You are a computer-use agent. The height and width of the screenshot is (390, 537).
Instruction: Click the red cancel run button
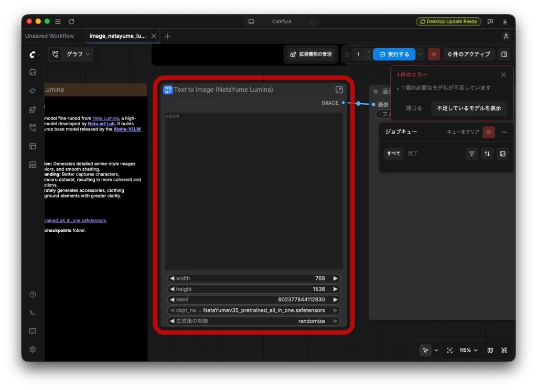(434, 55)
